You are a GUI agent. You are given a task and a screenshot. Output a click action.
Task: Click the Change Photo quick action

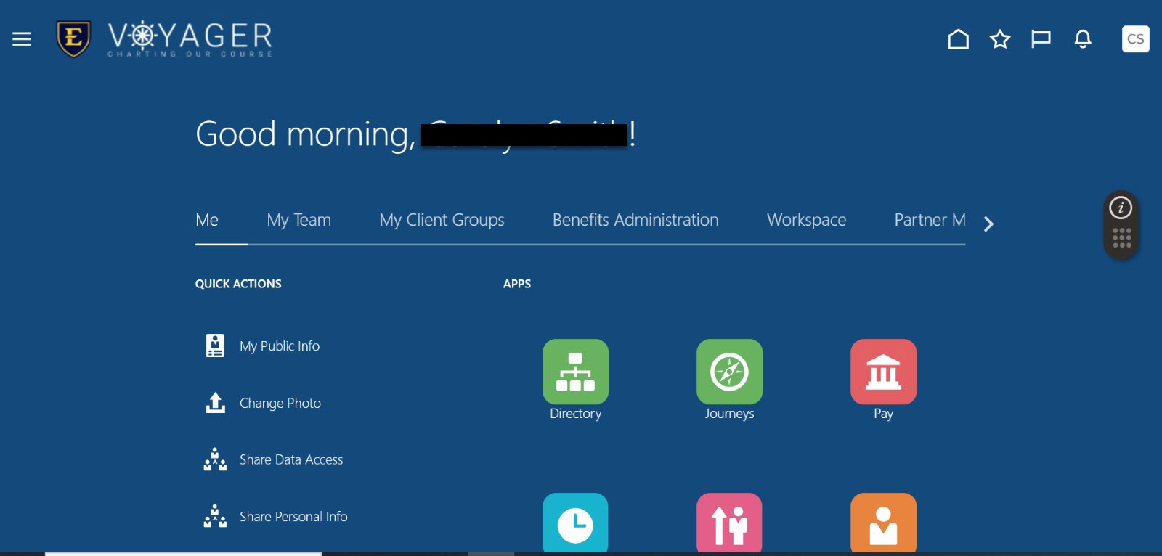click(x=280, y=404)
